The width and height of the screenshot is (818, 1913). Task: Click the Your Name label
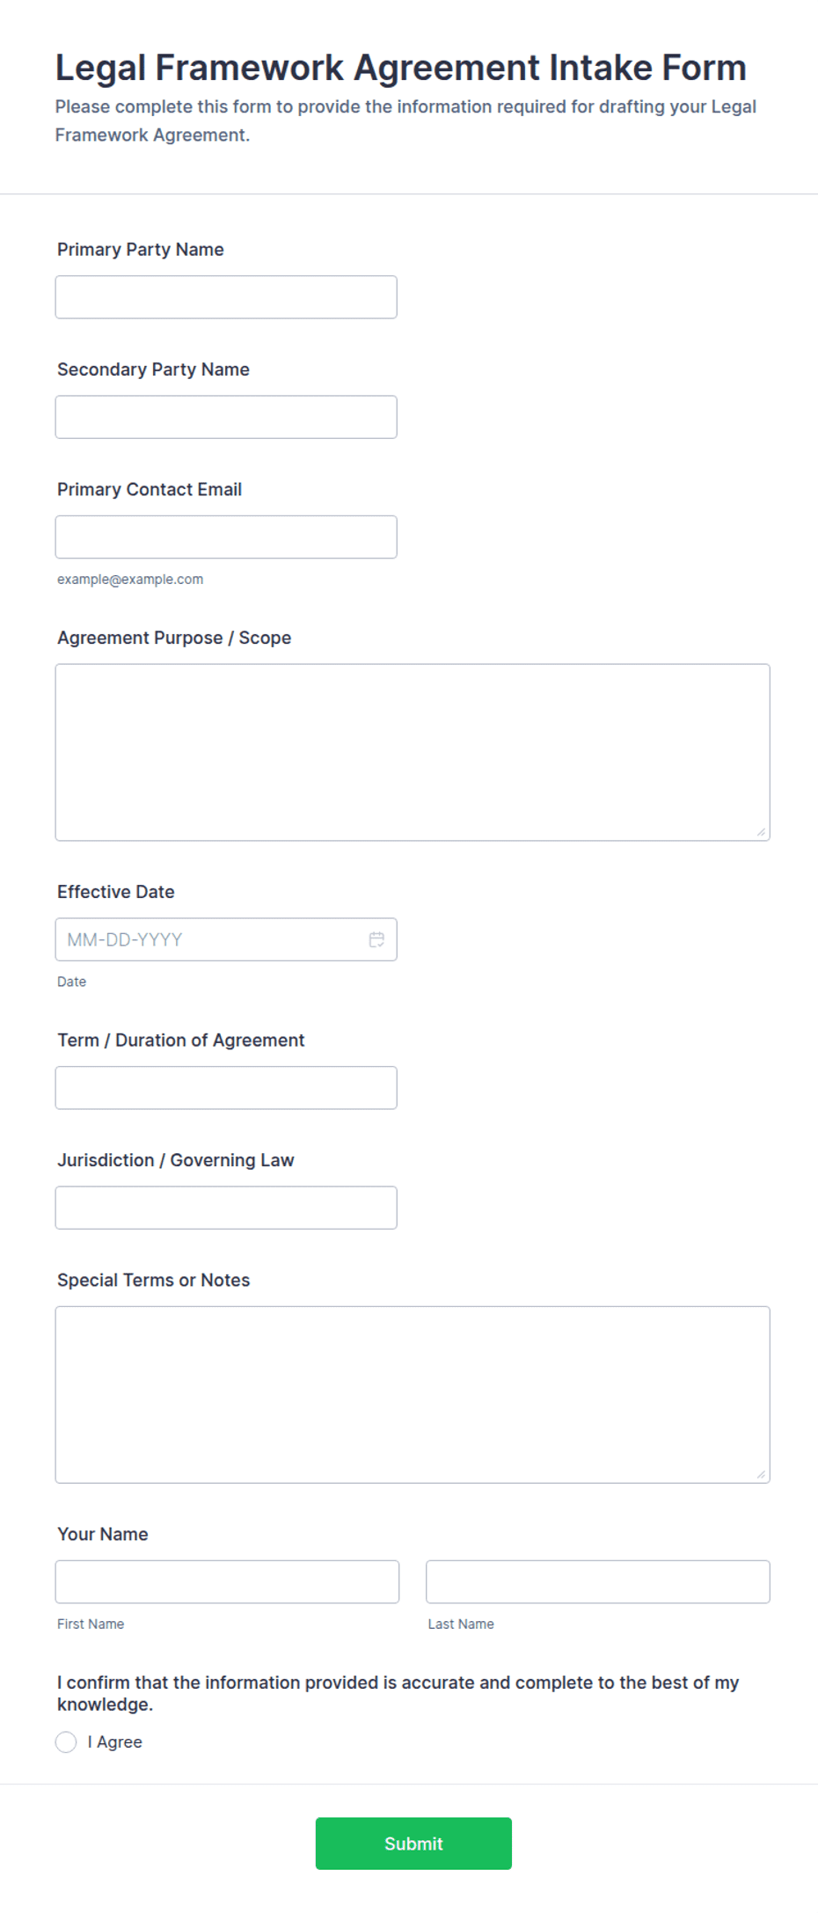[x=103, y=1534]
